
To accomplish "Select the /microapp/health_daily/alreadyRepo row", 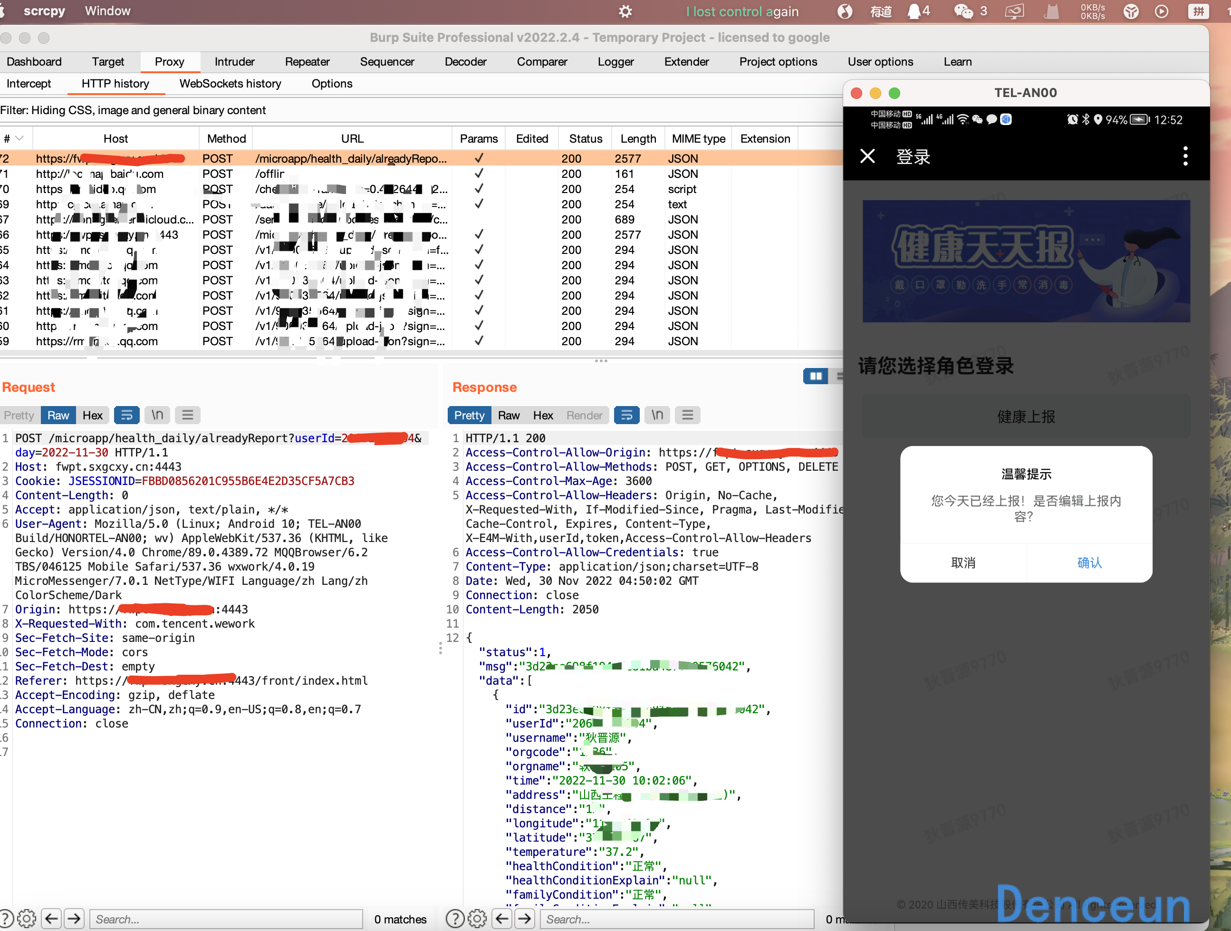I will click(421, 159).
